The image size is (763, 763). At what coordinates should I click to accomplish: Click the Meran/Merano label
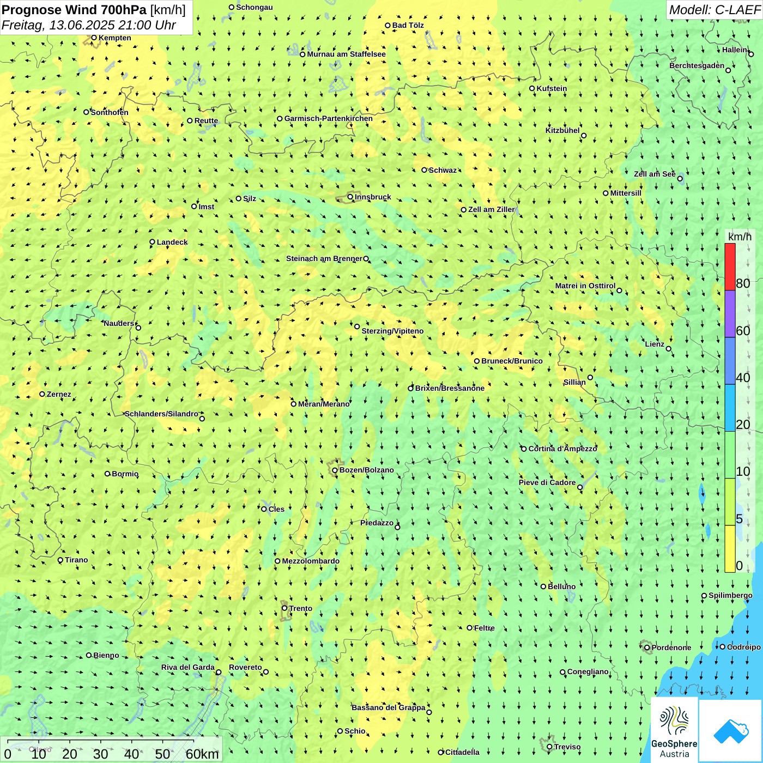(x=324, y=404)
